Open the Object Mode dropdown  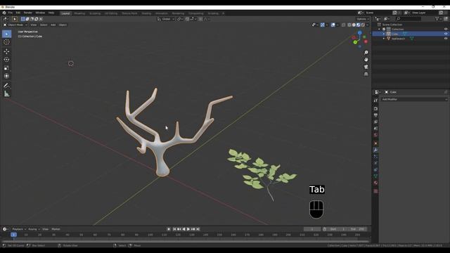(x=15, y=25)
